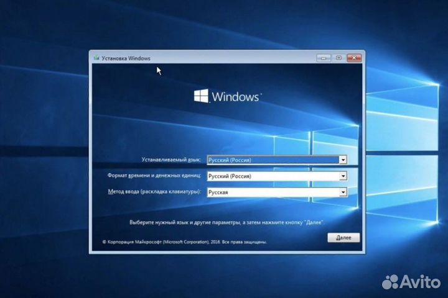448x298 pixels.
Task: Click the Метод ввода (раскладка клавиатуры) label
Action: [154, 192]
